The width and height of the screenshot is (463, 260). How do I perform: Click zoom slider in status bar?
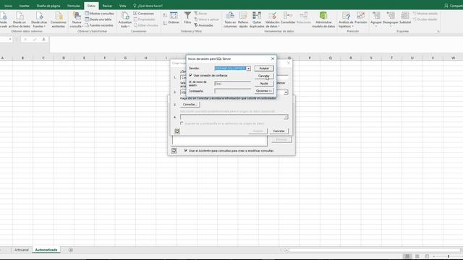point(449,256)
